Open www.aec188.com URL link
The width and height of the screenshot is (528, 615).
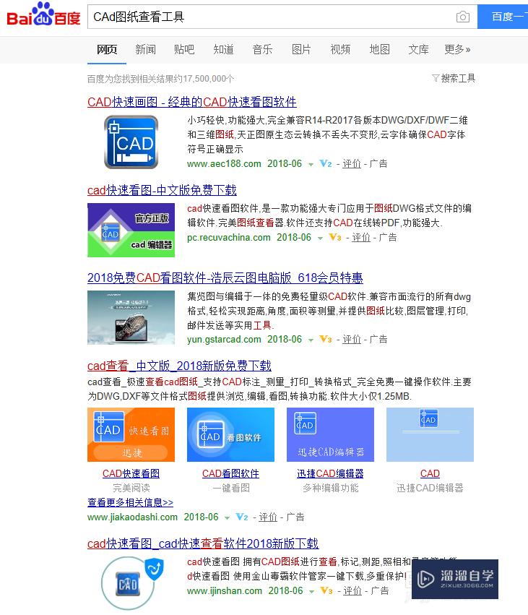click(224, 163)
